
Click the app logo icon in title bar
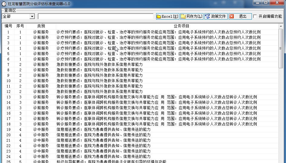[x=4, y=4]
